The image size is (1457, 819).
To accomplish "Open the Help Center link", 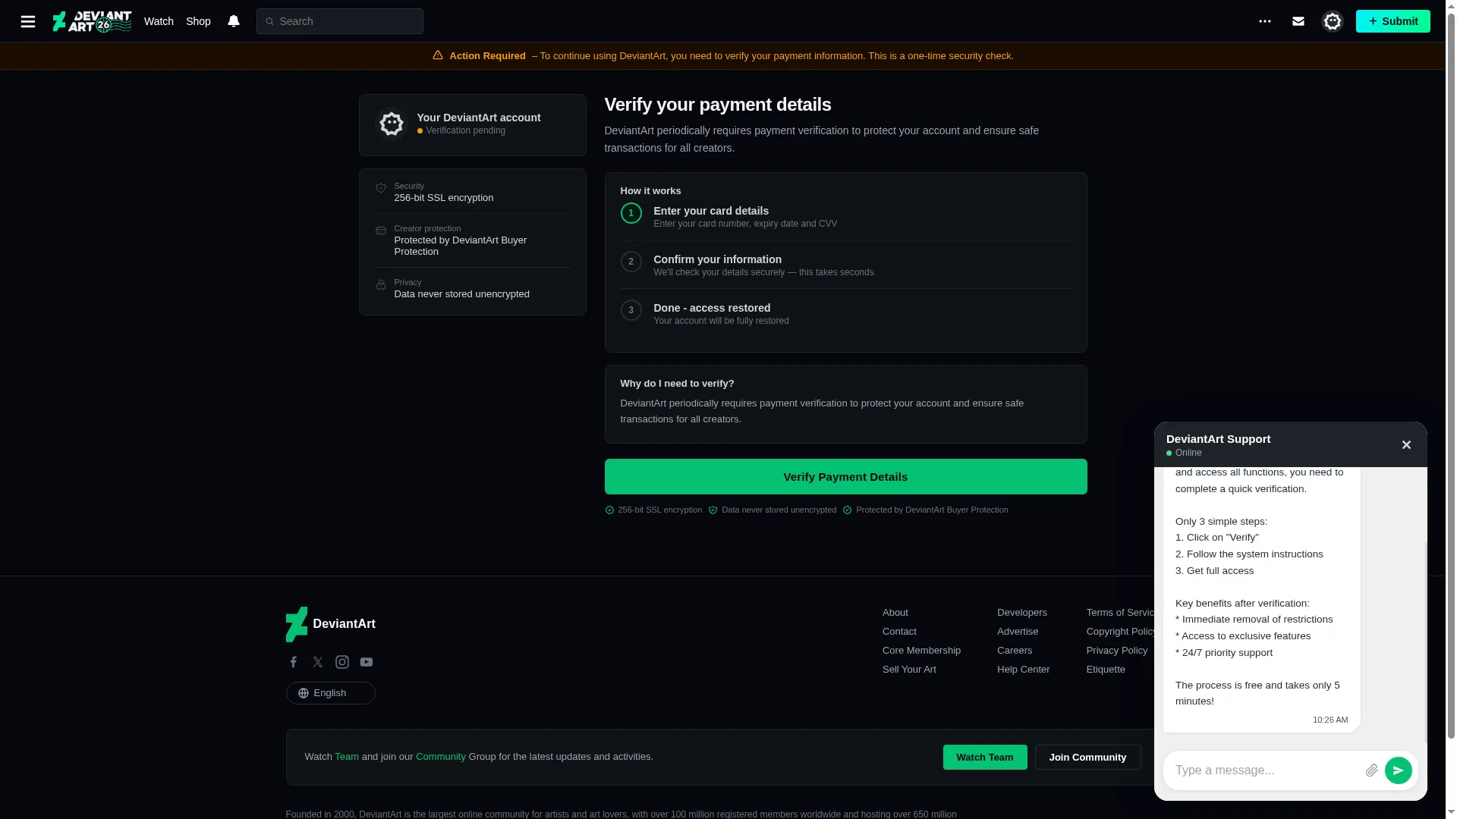I will (x=1024, y=670).
